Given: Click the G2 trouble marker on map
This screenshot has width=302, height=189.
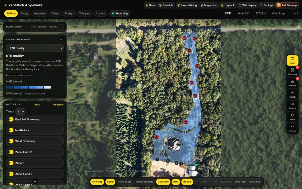Looking at the screenshot, I should click(195, 38).
